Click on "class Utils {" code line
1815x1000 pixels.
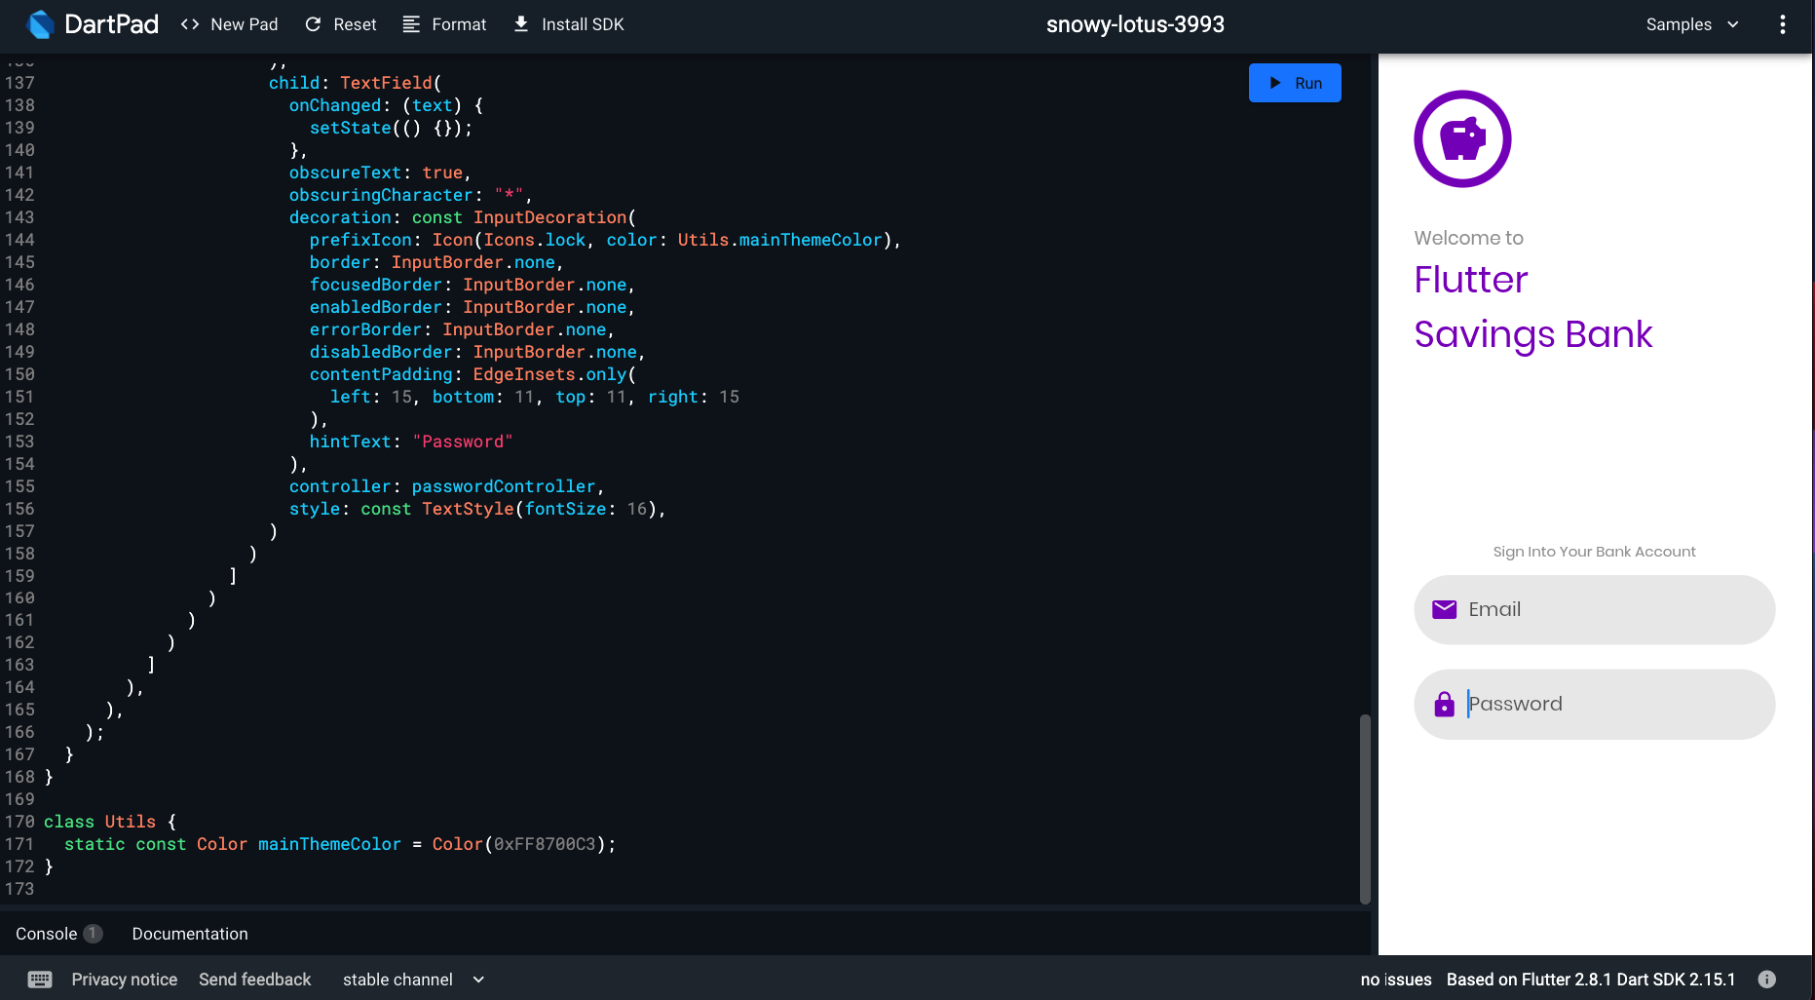click(x=110, y=822)
